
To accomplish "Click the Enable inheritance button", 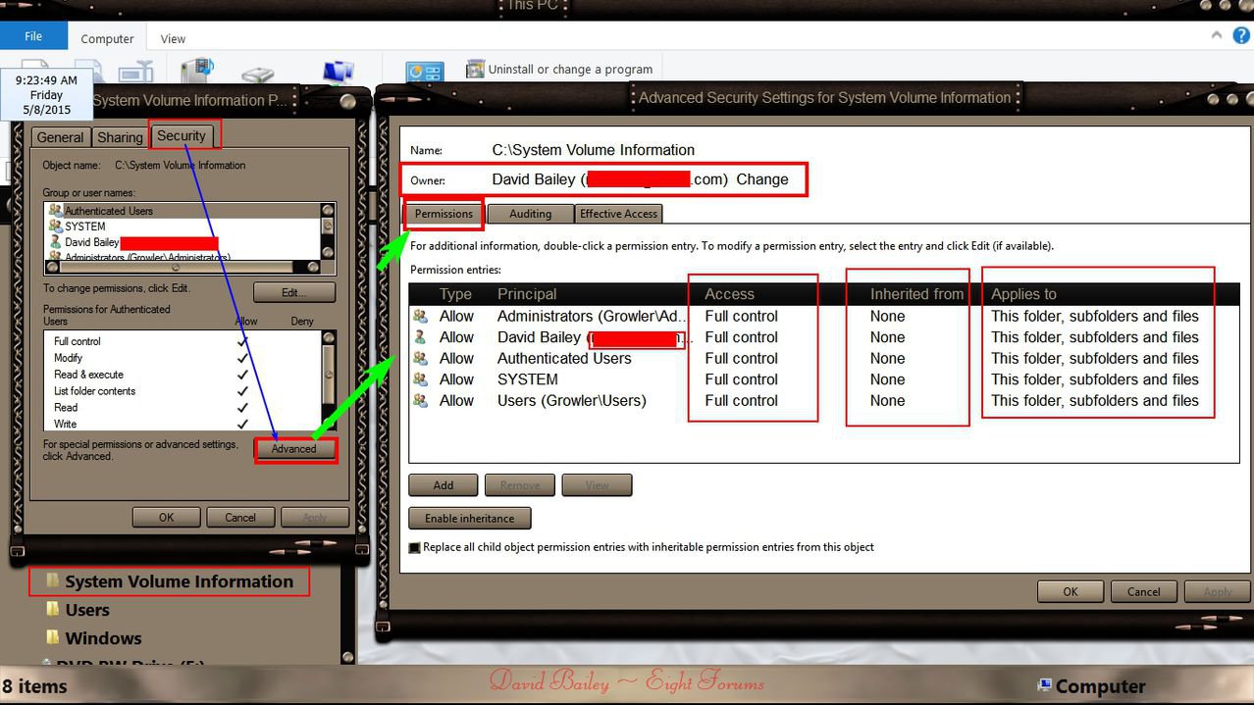I will pyautogui.click(x=469, y=518).
